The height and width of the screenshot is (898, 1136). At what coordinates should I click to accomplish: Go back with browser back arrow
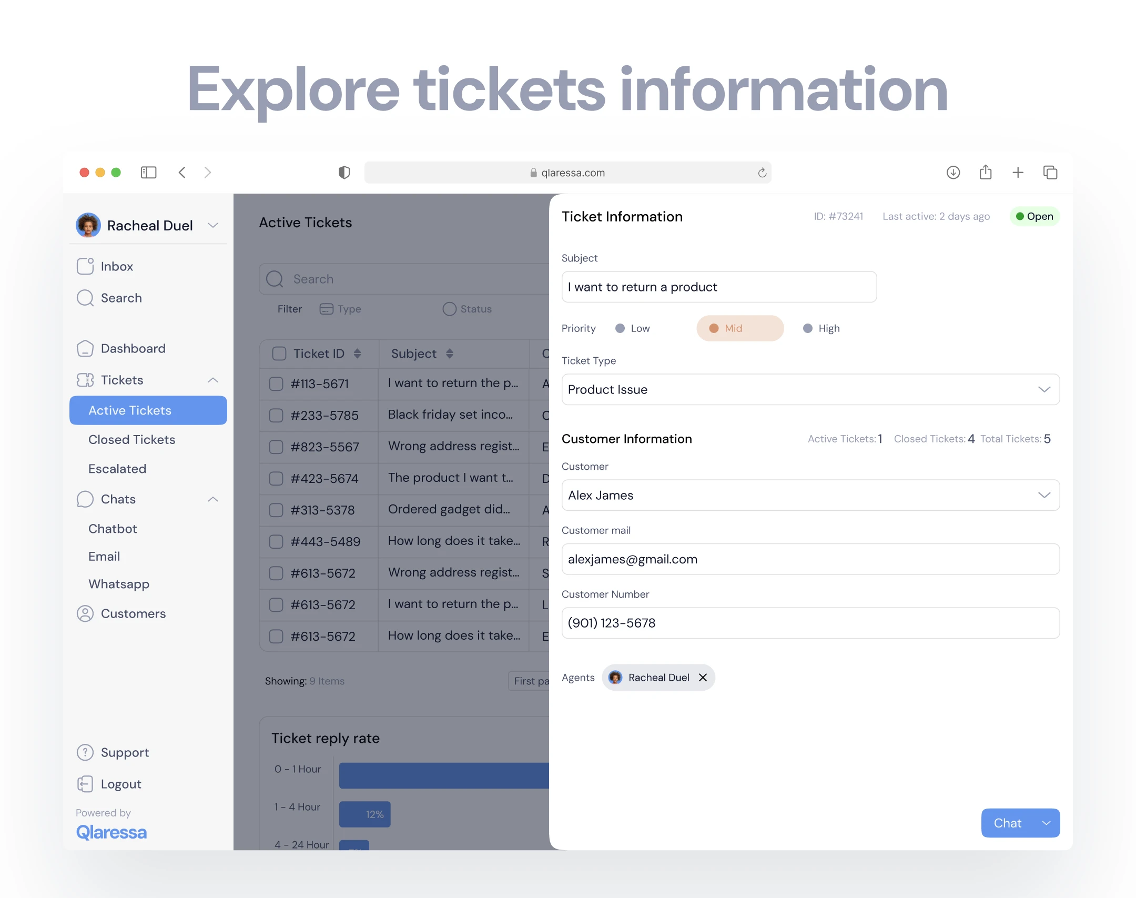[182, 173]
